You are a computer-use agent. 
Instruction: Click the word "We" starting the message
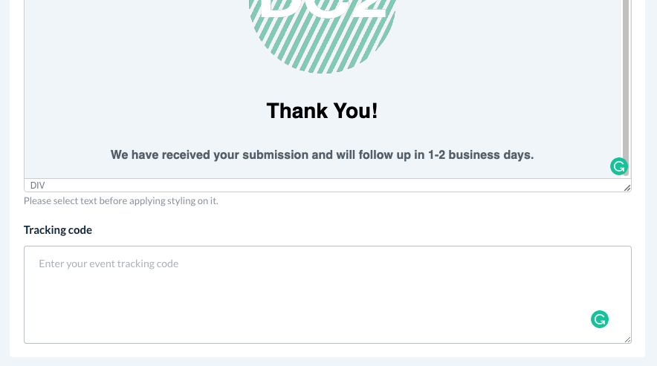coord(120,155)
